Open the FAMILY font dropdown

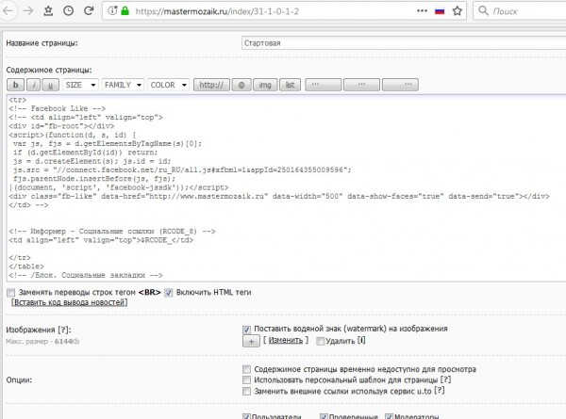tap(123, 85)
